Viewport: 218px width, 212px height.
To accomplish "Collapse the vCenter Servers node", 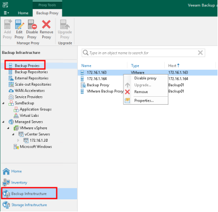I will pyautogui.click(x=13, y=134).
